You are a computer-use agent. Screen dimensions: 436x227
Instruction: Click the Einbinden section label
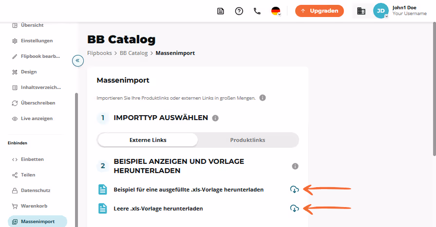click(x=18, y=143)
